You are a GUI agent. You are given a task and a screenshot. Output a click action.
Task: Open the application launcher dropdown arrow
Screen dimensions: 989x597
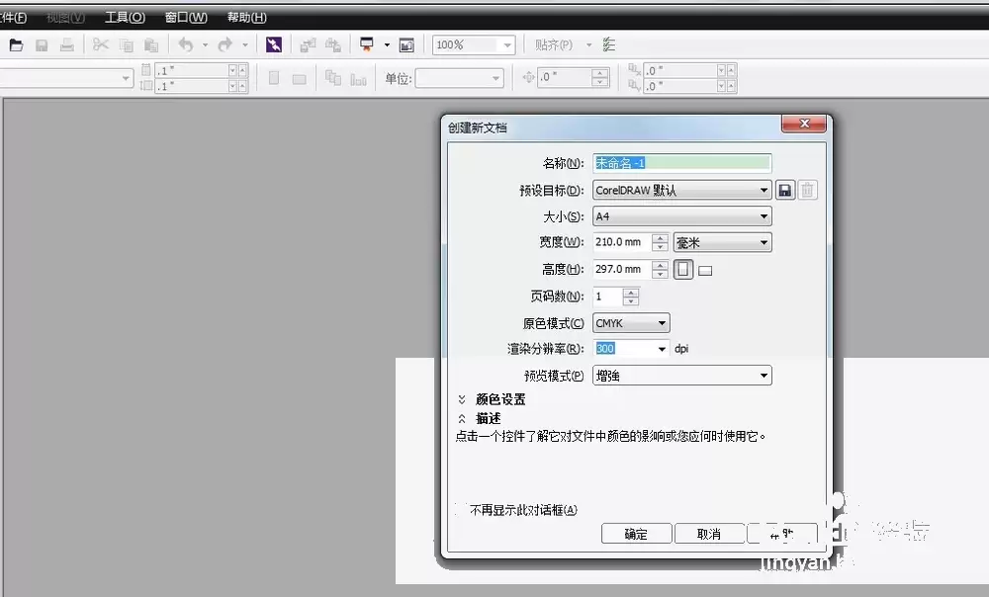[387, 44]
